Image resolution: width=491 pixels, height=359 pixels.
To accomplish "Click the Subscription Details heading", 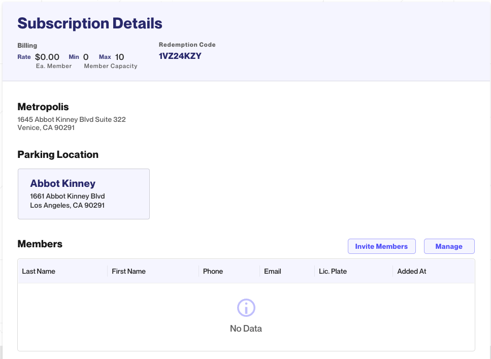I will (x=90, y=23).
